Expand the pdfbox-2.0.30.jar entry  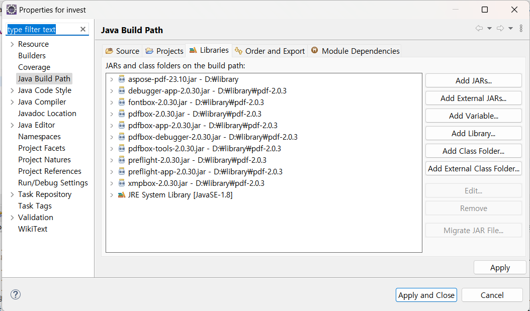tap(112, 114)
